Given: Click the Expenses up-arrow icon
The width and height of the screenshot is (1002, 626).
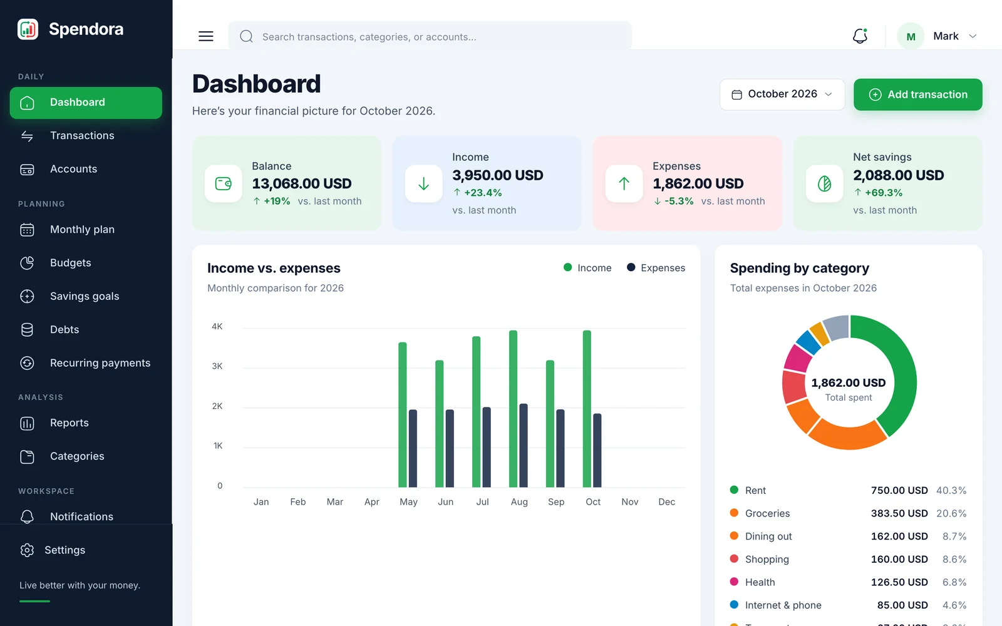Looking at the screenshot, I should (x=624, y=183).
